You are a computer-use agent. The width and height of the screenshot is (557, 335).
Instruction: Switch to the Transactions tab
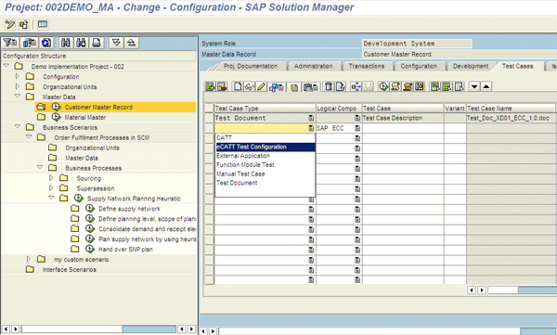367,66
